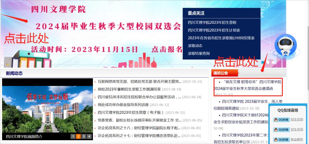
Task: Switch slideshow to slide 1
Action: (73, 136)
